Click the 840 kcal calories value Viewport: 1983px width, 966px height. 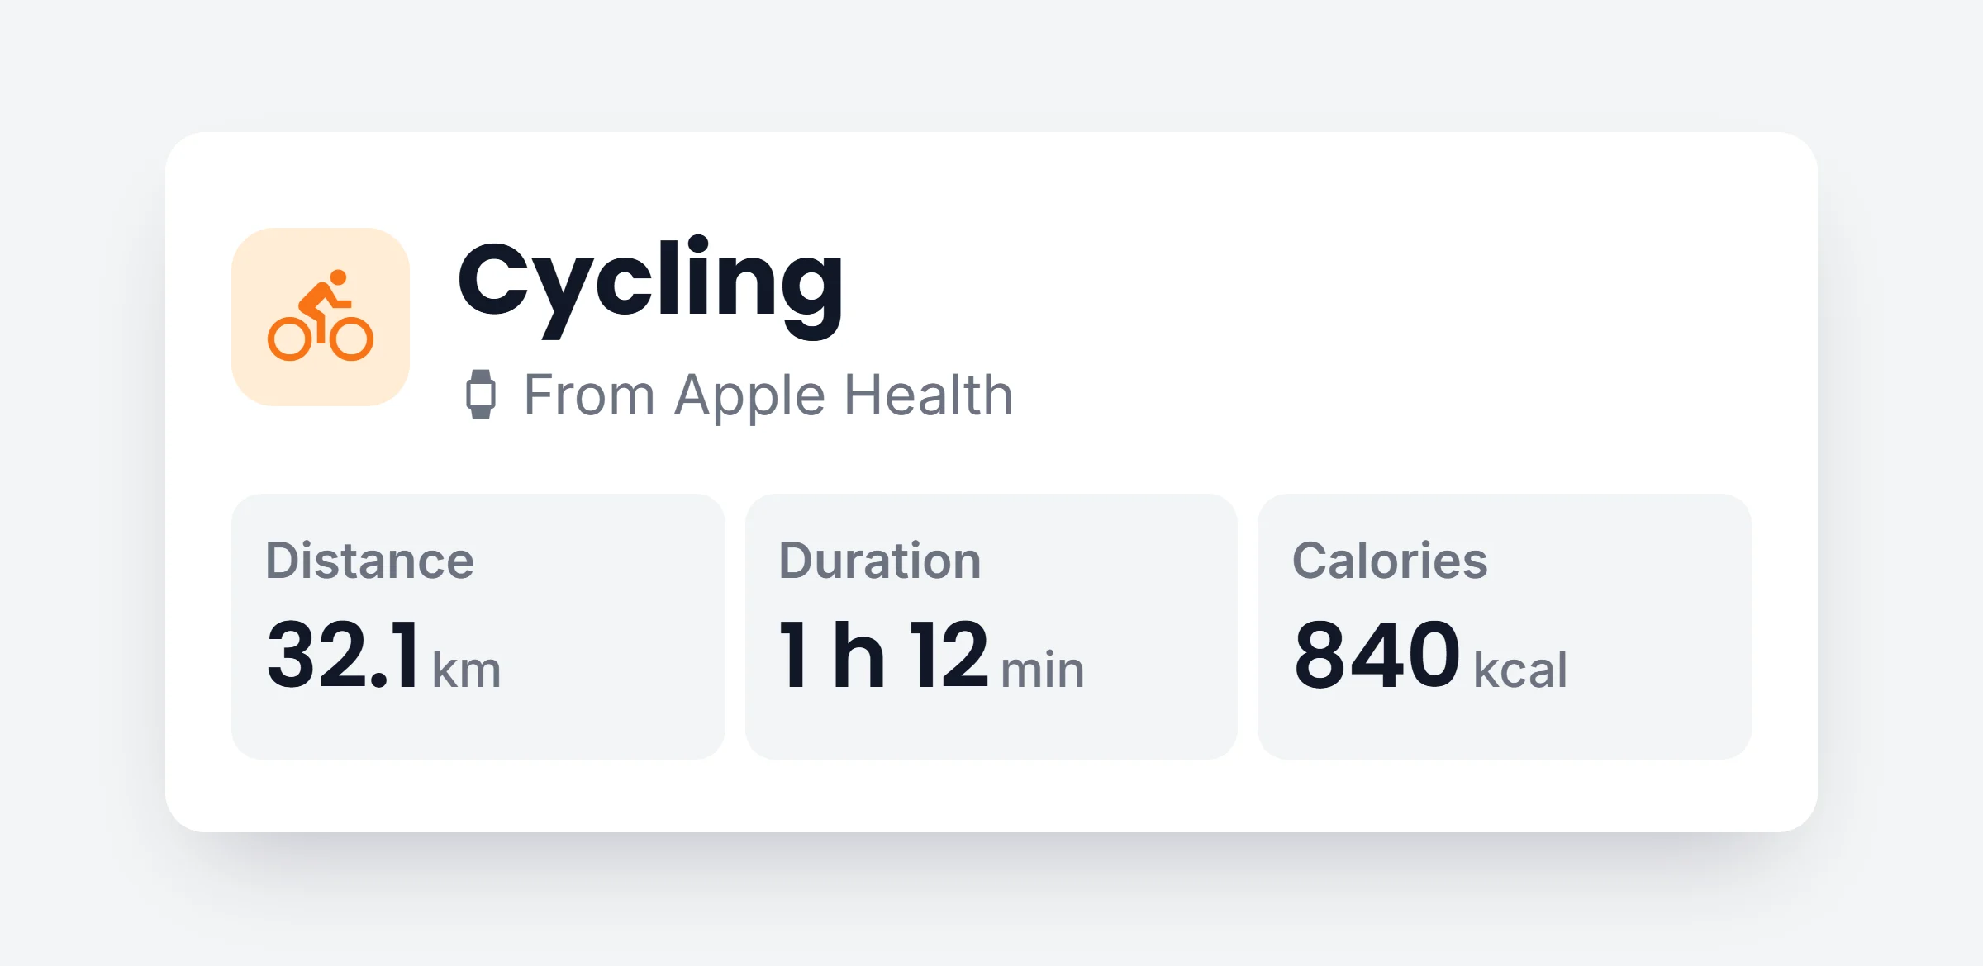tap(1431, 656)
